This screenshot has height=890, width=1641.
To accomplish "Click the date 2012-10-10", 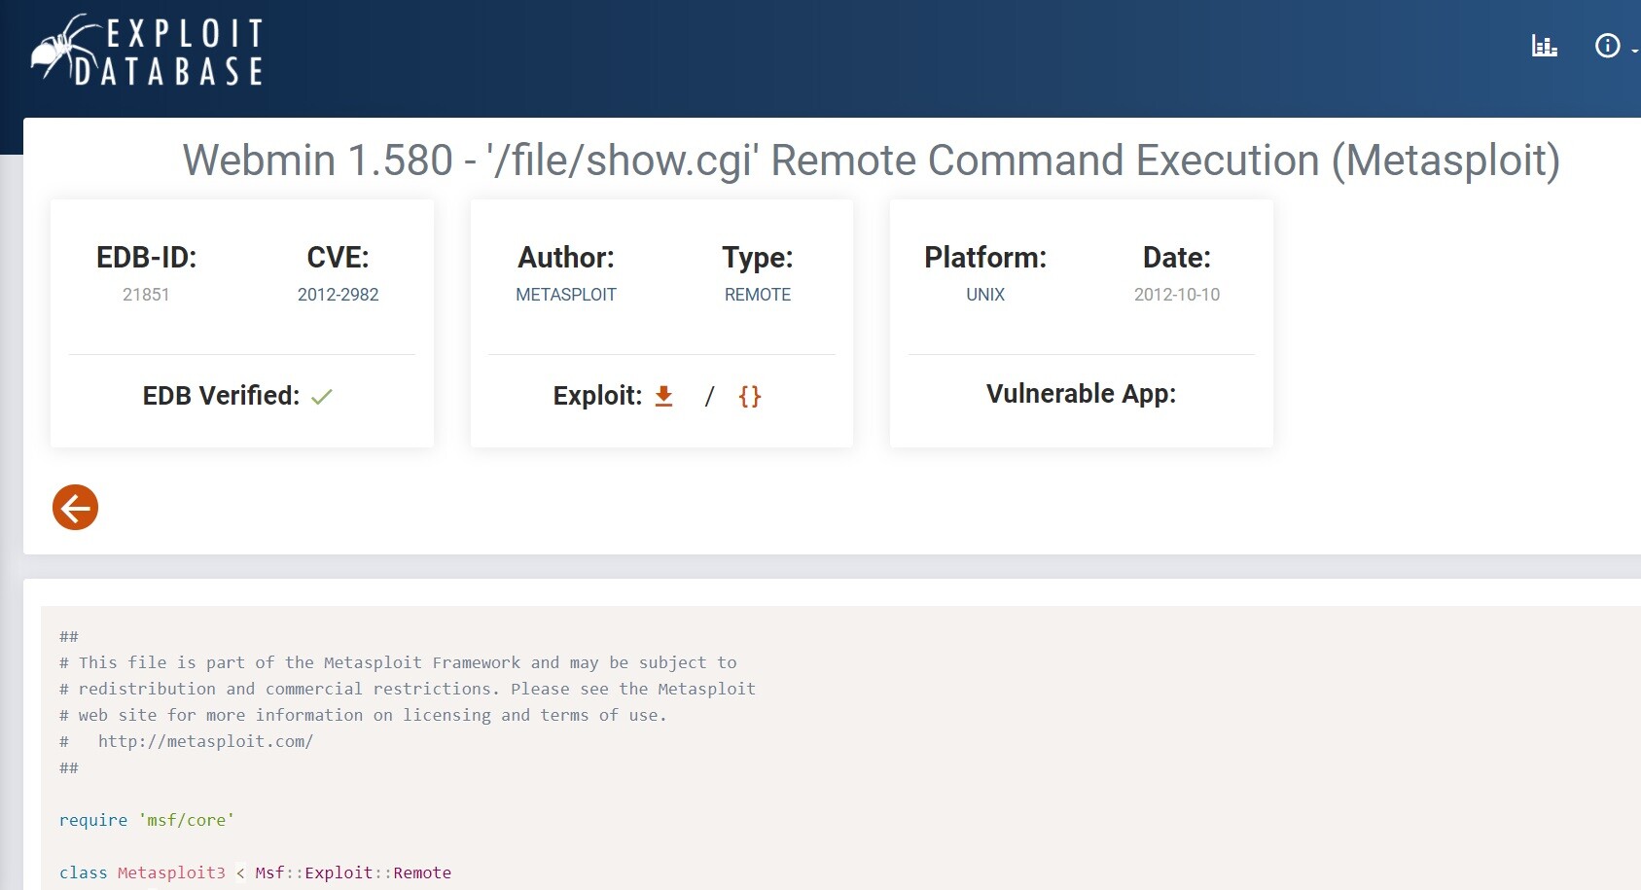I will pos(1176,295).
